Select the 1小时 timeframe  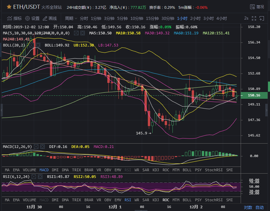point(182,19)
